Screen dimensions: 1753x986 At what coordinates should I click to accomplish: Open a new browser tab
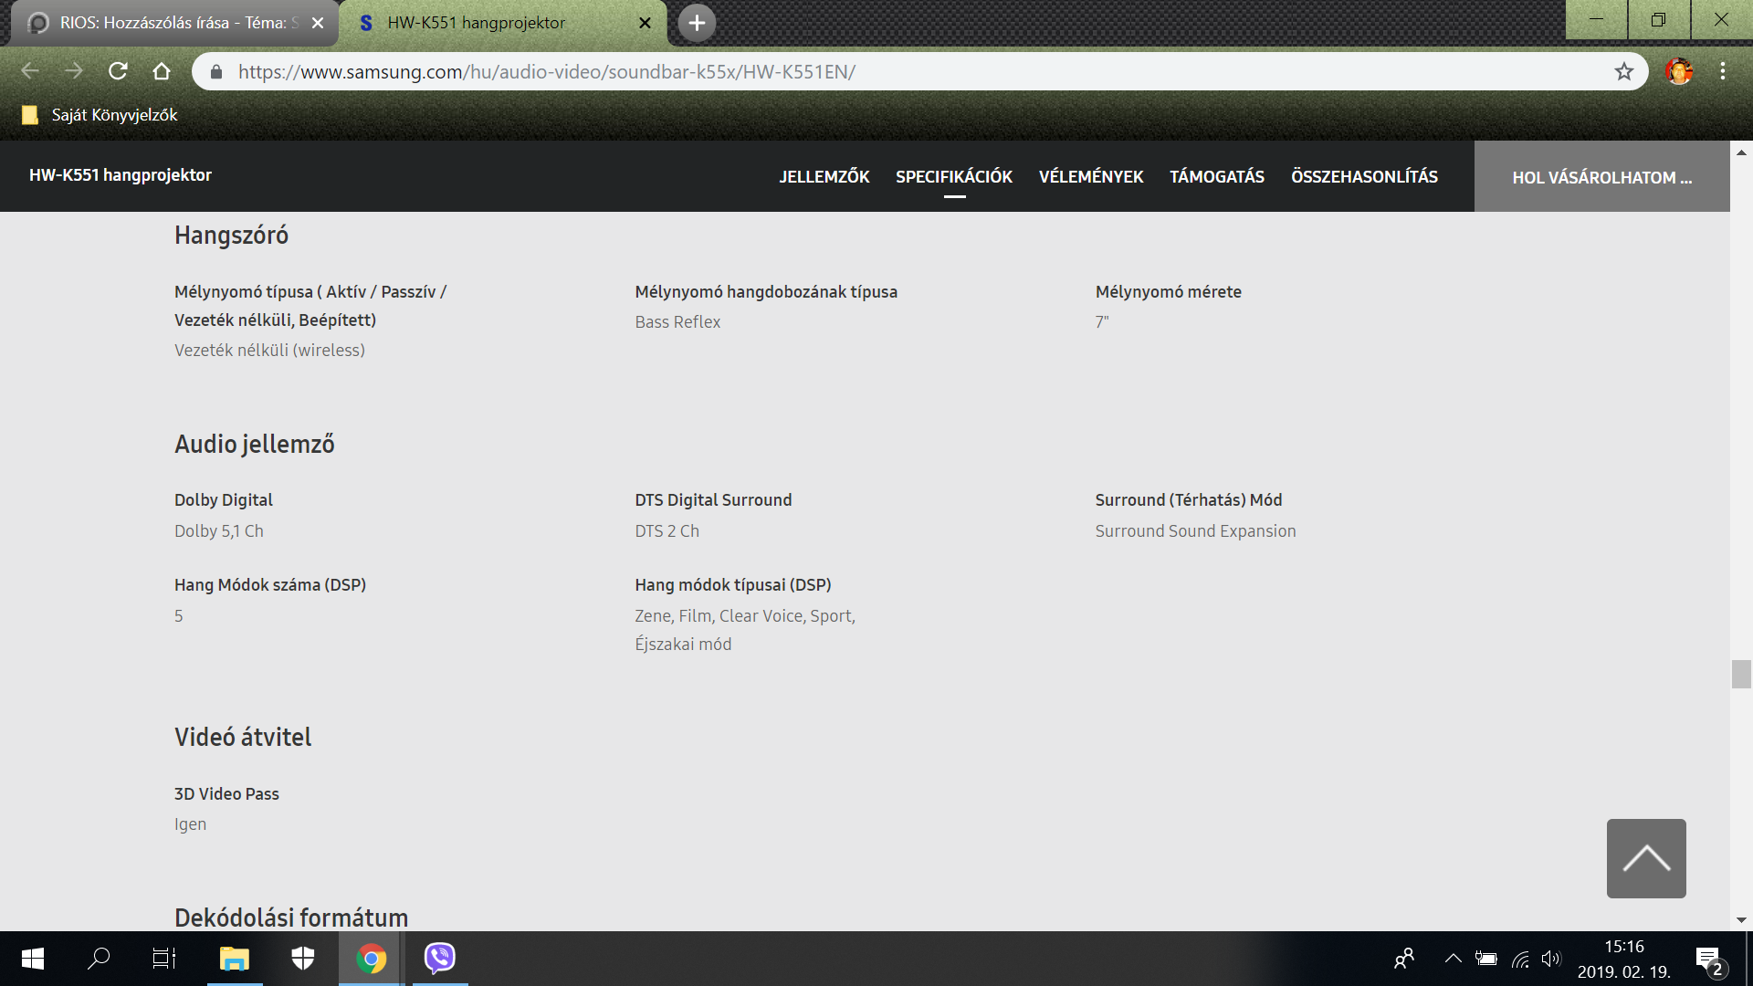697,23
